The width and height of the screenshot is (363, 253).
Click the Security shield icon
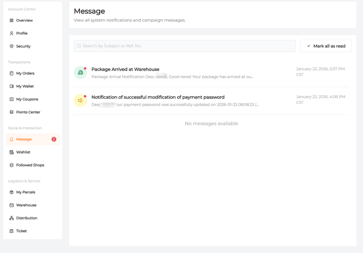[12, 46]
